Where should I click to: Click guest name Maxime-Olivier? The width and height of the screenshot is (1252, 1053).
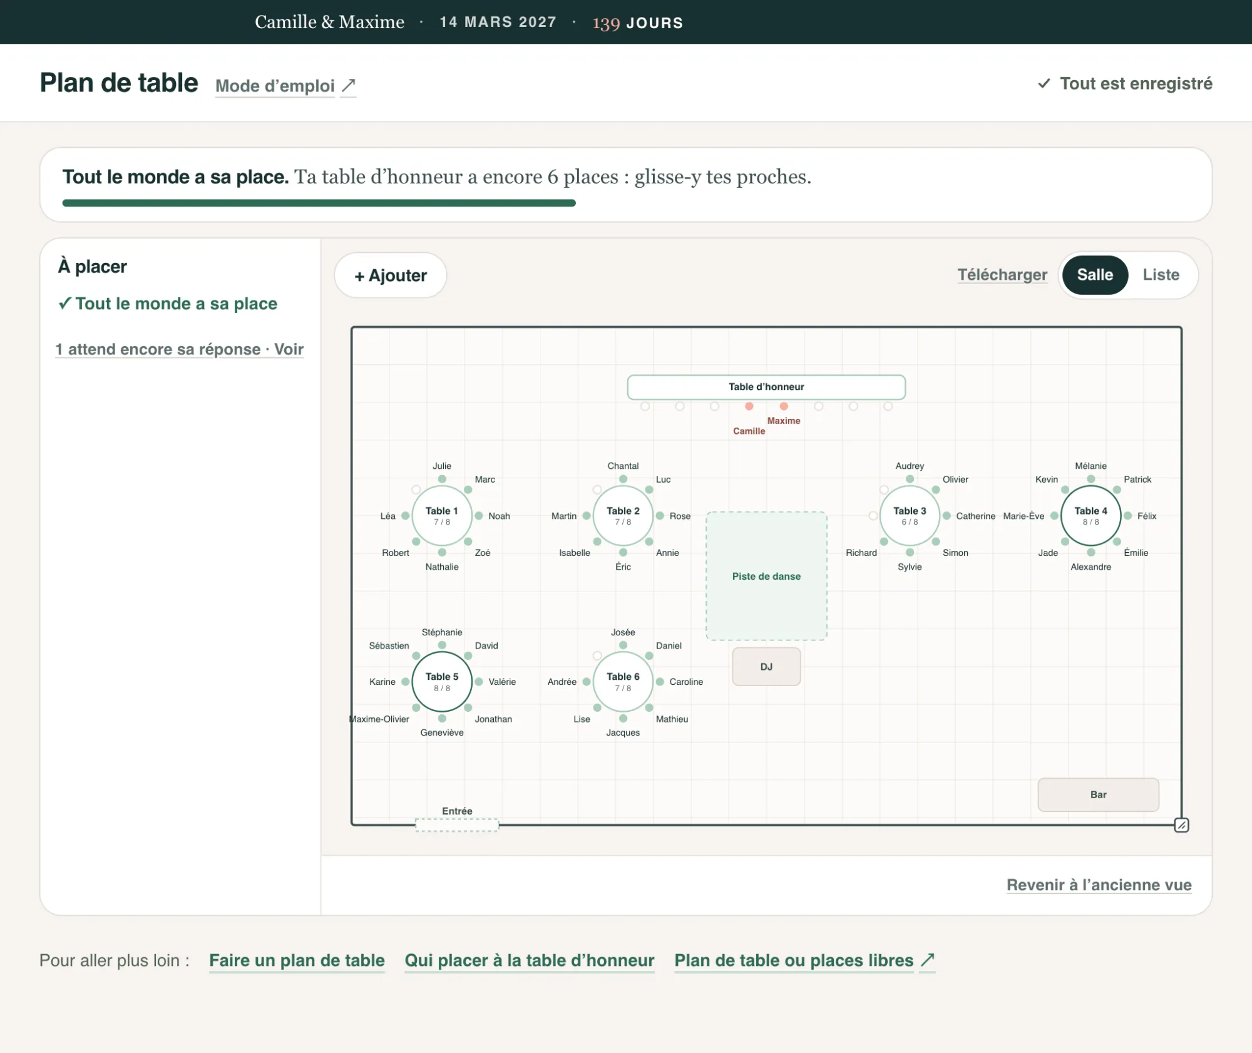(379, 719)
